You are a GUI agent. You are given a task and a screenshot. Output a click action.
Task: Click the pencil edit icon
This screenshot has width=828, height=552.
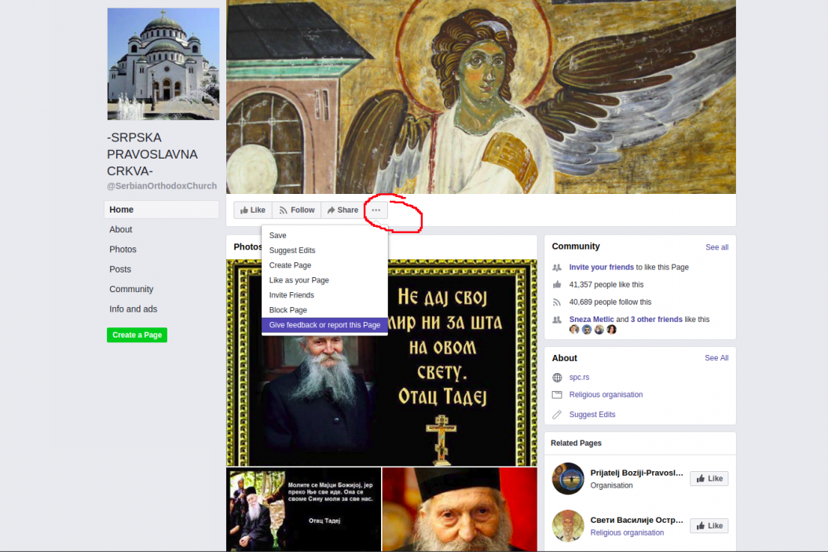[556, 415]
